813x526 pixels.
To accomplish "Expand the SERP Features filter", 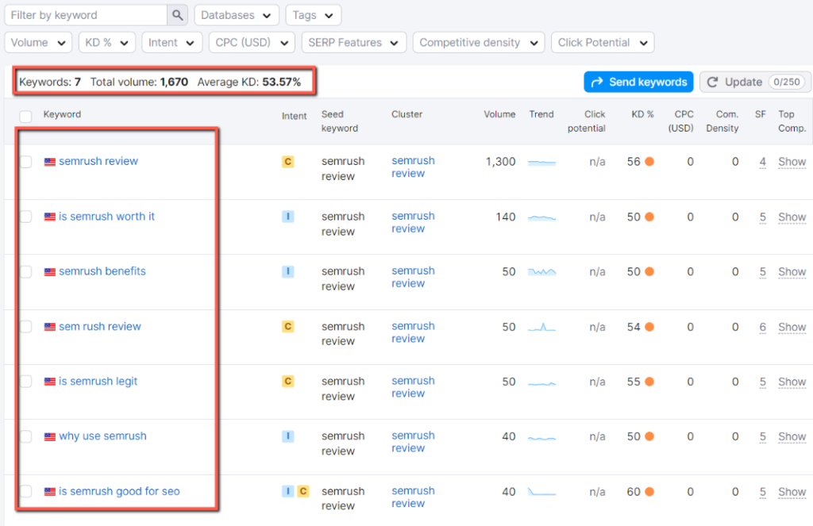I will click(x=353, y=42).
